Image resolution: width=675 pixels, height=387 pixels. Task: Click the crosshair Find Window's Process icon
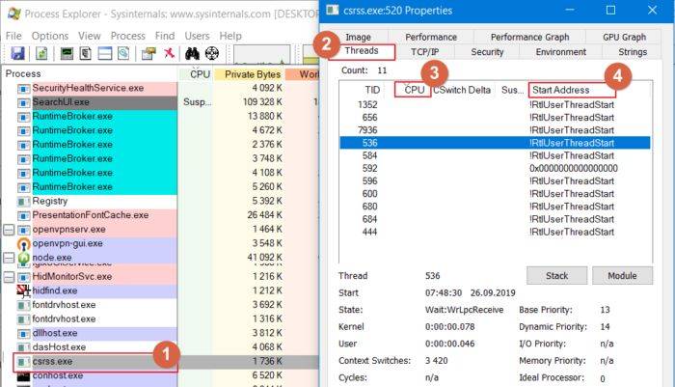click(x=212, y=53)
